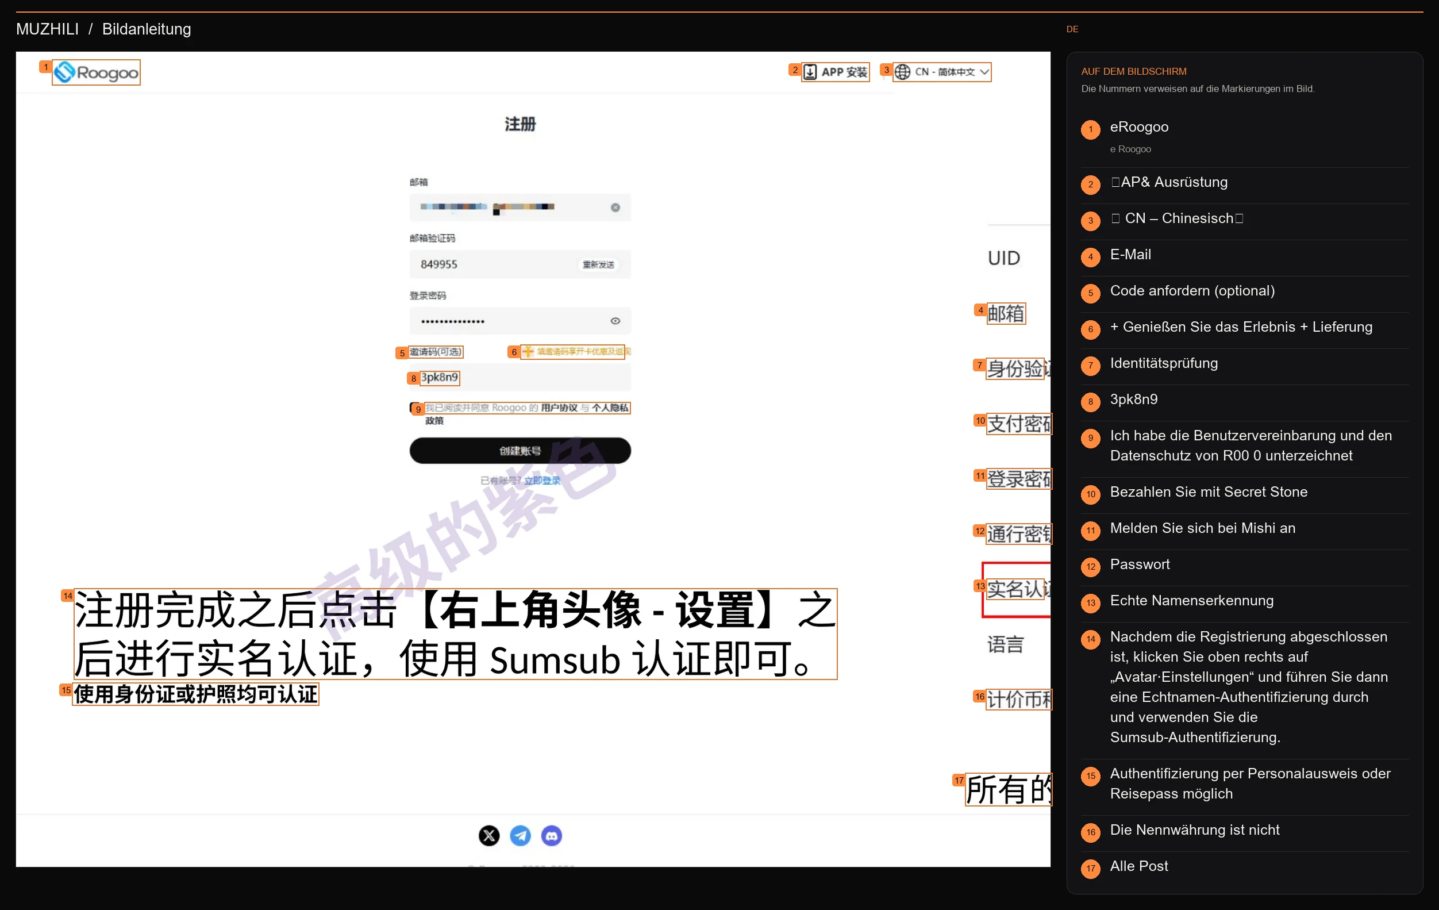This screenshot has height=910, width=1439.
Task: Select the 邮箱 settings menu item
Action: point(1006,313)
